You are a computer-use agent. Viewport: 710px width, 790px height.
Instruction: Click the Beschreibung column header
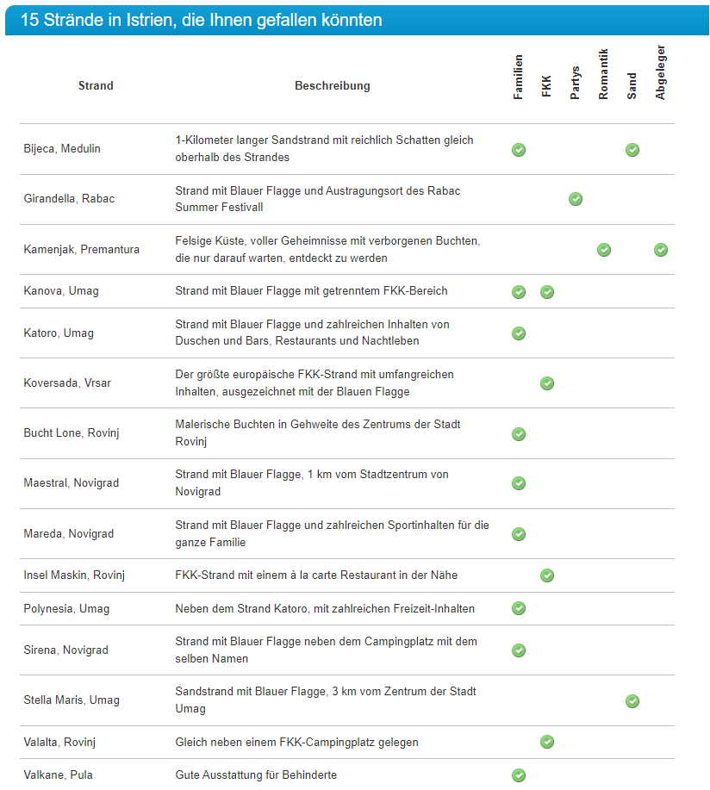click(x=333, y=86)
